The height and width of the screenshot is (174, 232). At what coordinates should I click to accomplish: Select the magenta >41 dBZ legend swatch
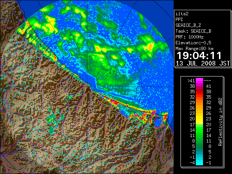199,81
